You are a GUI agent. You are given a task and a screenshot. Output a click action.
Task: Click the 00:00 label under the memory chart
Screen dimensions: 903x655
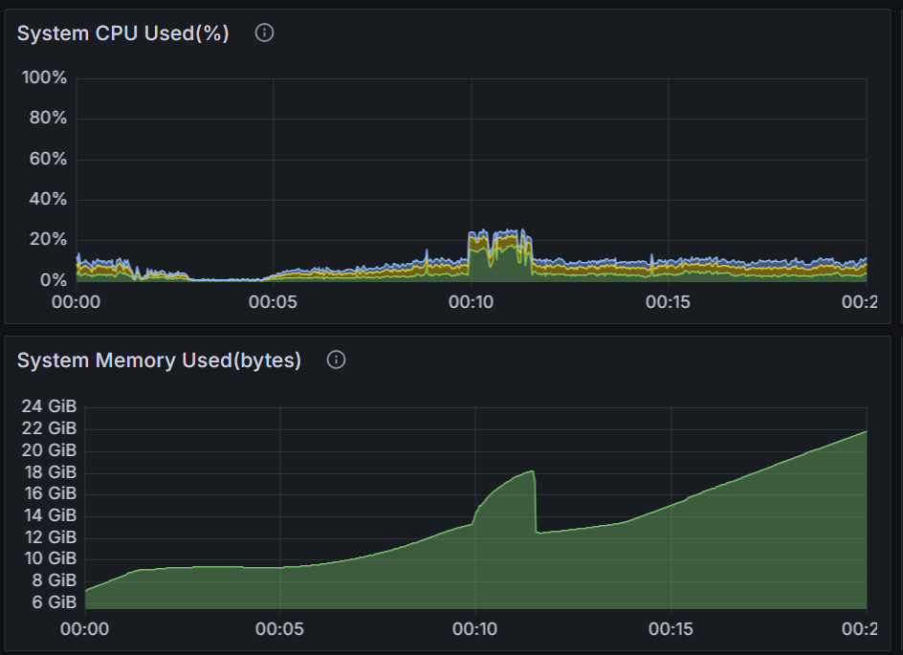click(84, 629)
